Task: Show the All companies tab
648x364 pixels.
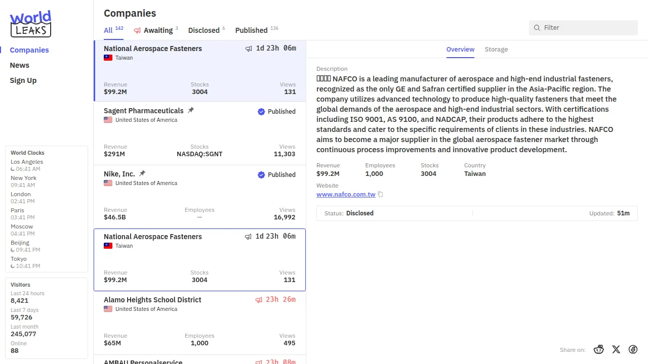Action: point(108,30)
